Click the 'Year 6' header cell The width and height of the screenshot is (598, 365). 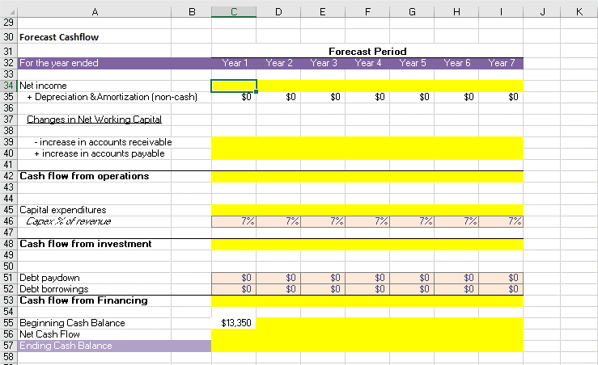click(x=457, y=63)
